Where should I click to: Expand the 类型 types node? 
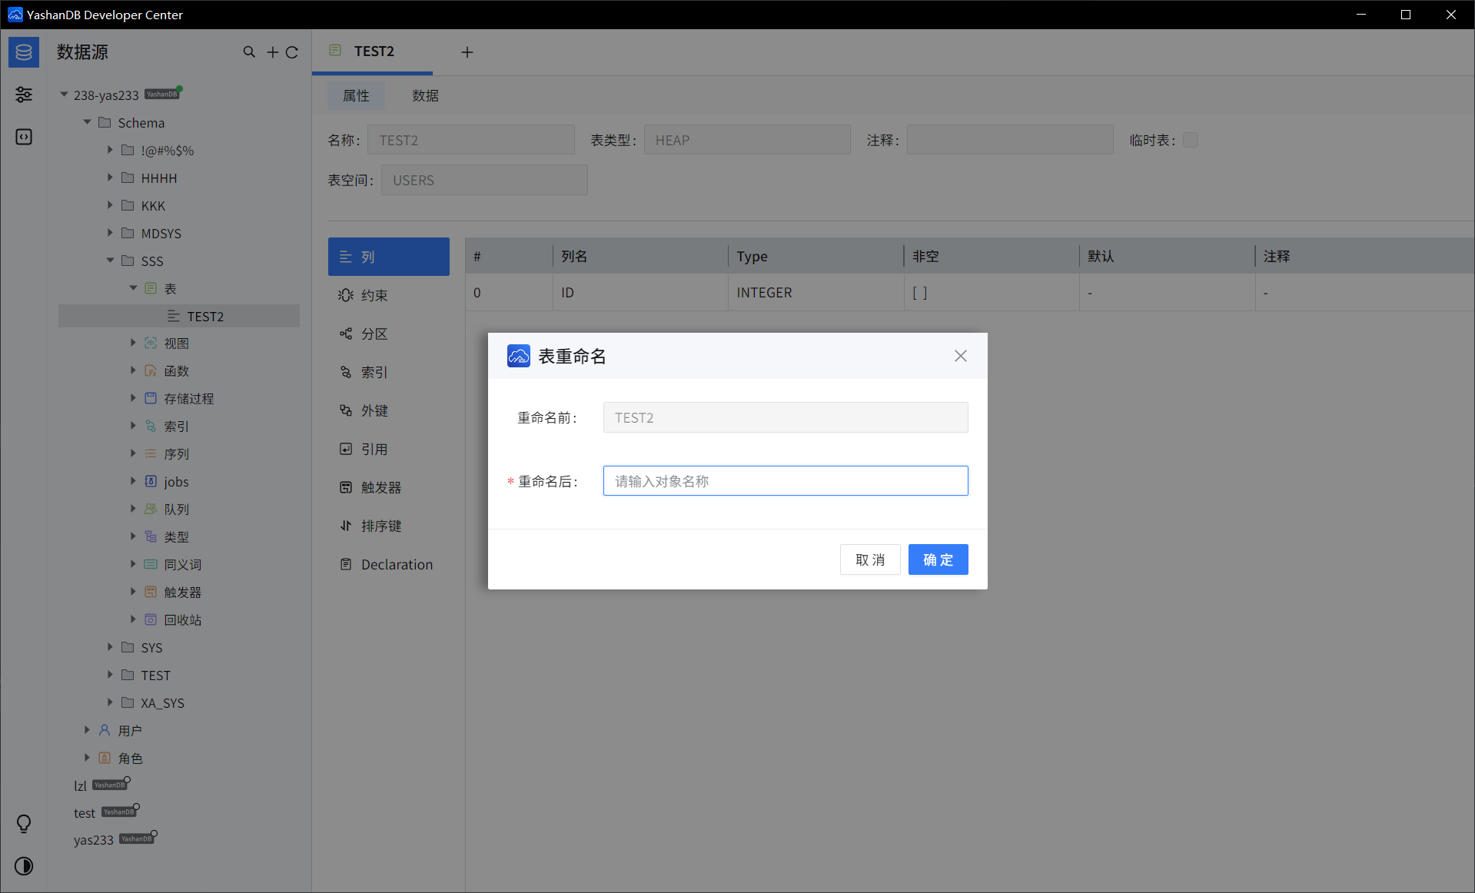(134, 536)
